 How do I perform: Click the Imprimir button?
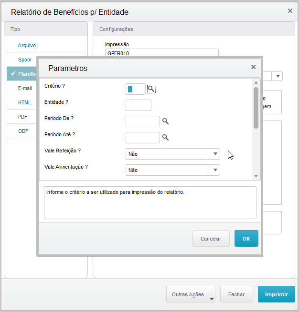click(x=276, y=294)
